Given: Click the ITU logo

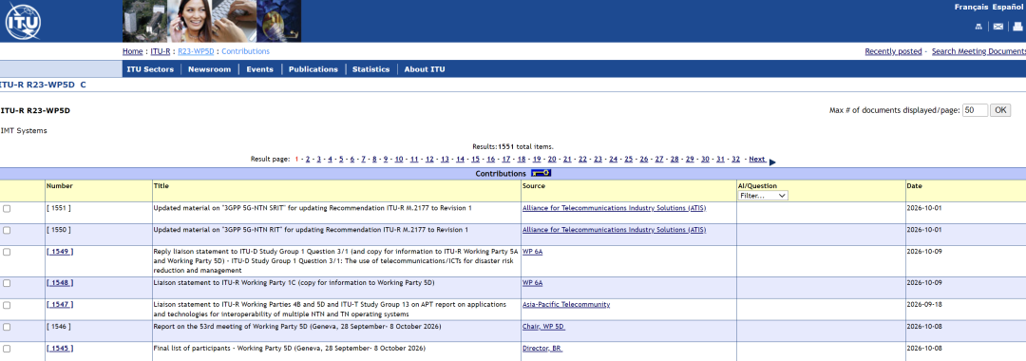Looking at the screenshot, I should pos(23,22).
